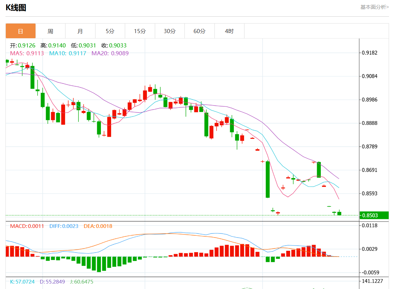Switch to the 日 daily chart tab
Image resolution: width=403 pixels, height=289 pixels.
[20, 31]
